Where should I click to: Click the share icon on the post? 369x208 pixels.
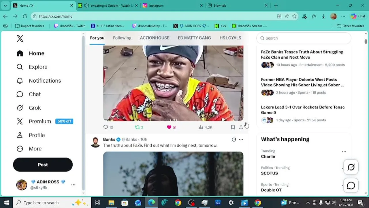[241, 127]
